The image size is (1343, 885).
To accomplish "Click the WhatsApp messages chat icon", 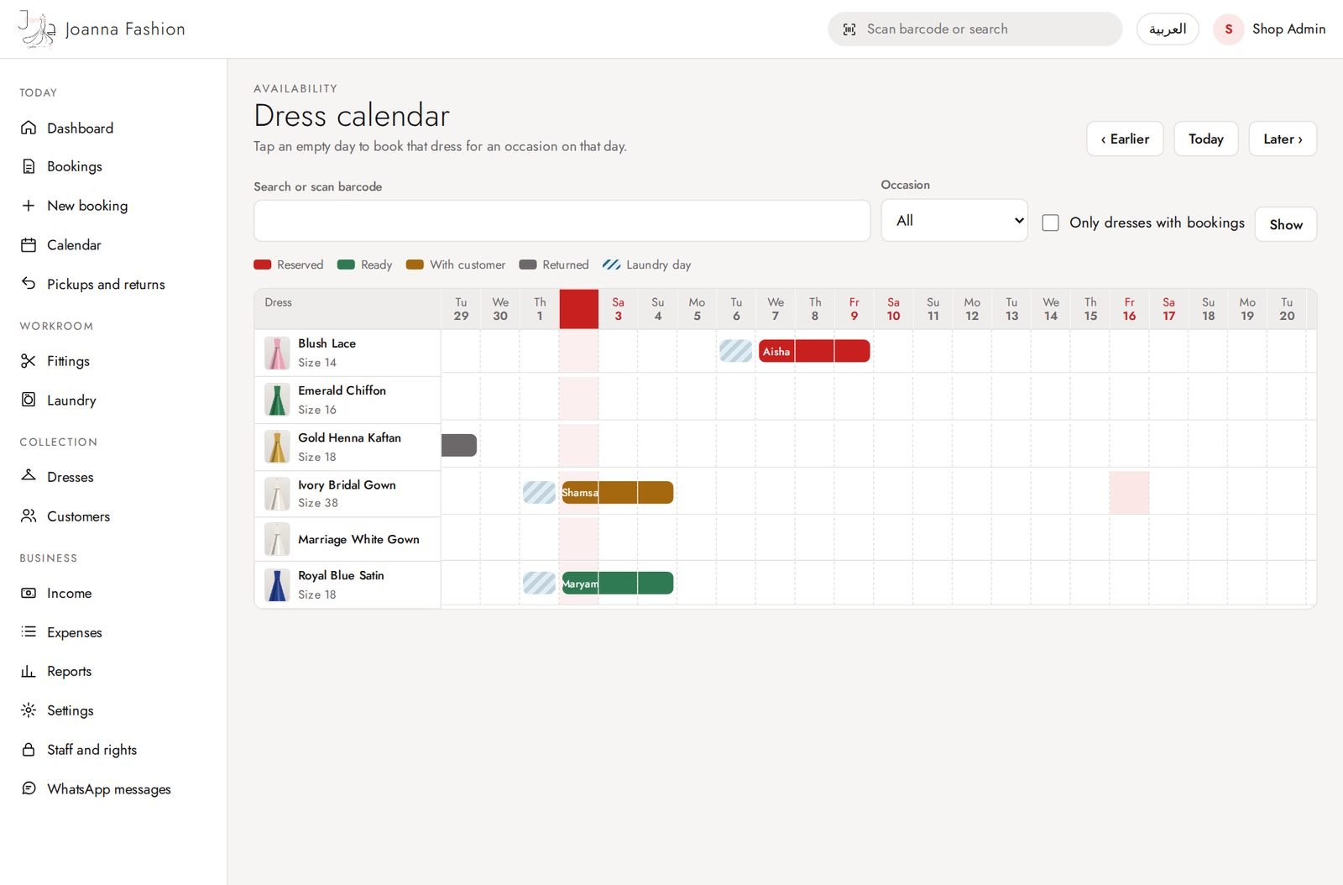I will tap(29, 788).
